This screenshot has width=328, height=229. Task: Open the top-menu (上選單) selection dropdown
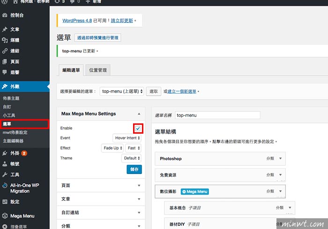(122, 91)
